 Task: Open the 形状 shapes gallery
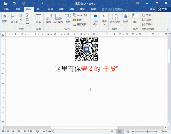pos(68,20)
